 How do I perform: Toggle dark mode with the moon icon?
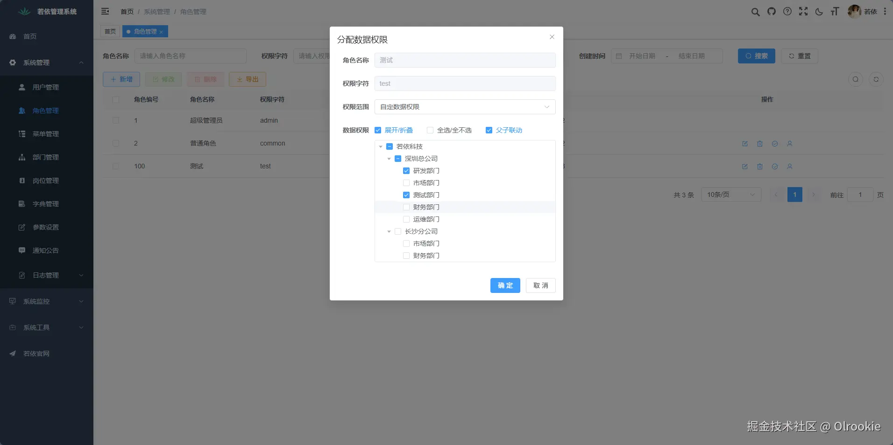click(x=819, y=12)
